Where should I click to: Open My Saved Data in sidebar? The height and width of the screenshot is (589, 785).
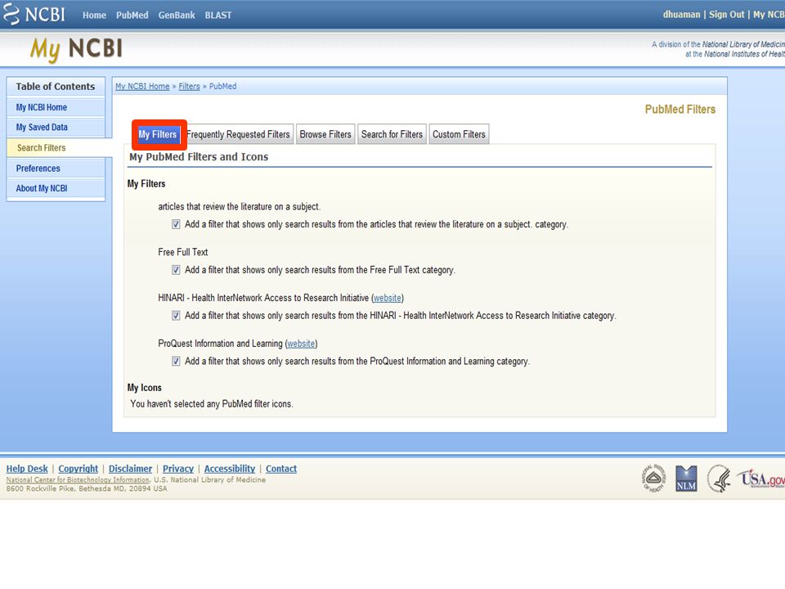point(56,128)
